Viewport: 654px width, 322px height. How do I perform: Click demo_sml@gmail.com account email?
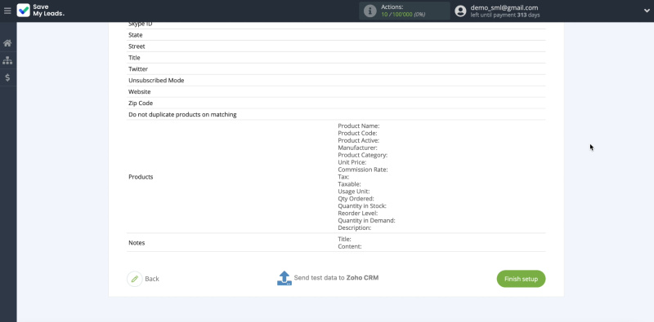[504, 7]
